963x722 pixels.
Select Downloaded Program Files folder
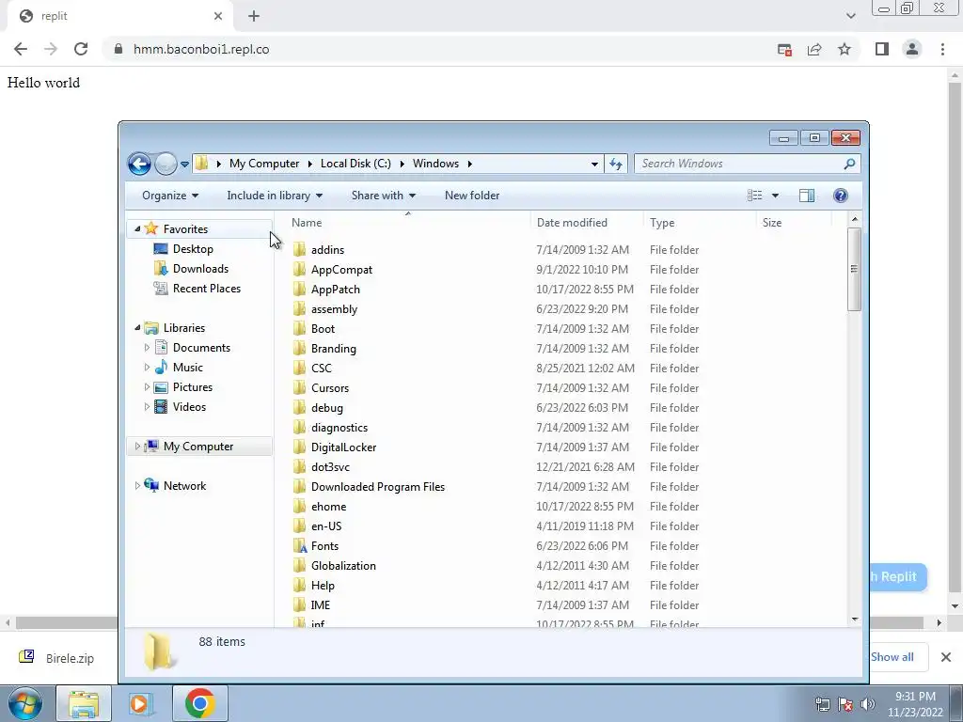(x=378, y=486)
